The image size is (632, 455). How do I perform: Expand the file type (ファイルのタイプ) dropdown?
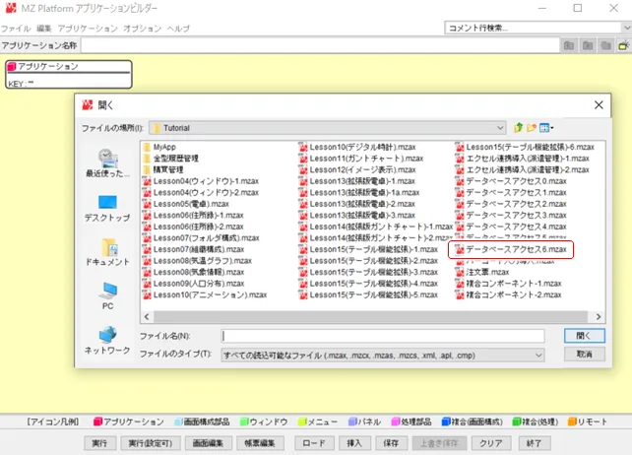point(537,355)
